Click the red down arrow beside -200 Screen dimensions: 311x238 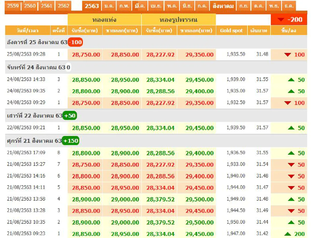pos(281,20)
